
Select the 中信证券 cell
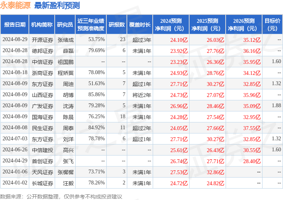click(43, 62)
